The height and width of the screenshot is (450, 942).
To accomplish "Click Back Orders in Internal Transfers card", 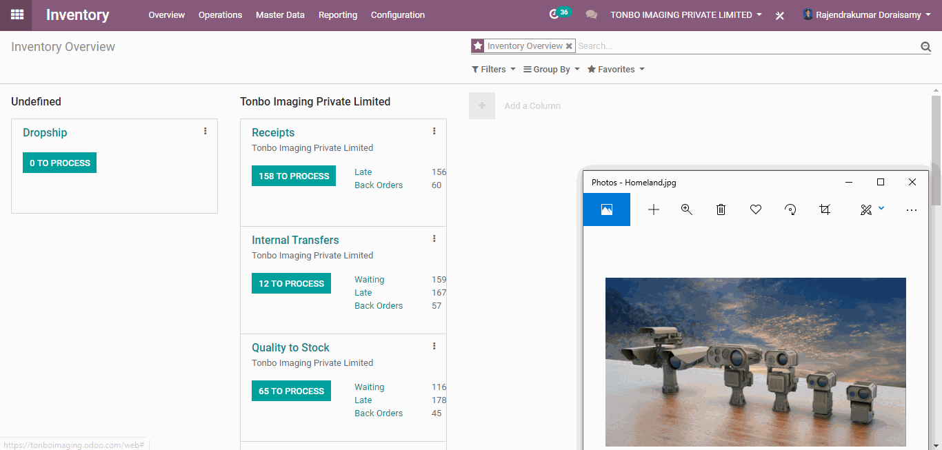I will [379, 306].
